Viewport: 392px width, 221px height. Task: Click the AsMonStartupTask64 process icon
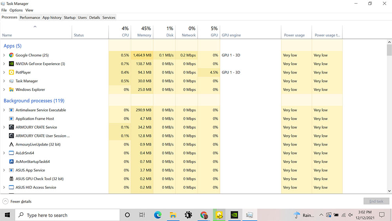[x=11, y=161]
